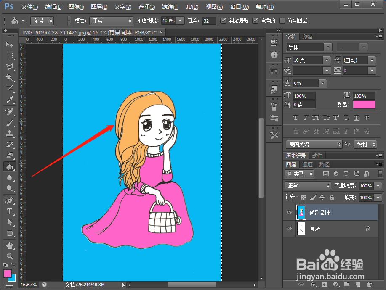Select the Eraser tool
The width and height of the screenshot is (386, 290).
click(x=10, y=156)
